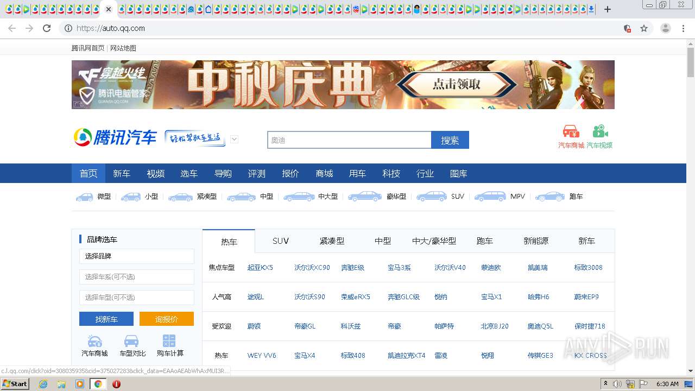Screen dimensions: 695x391
Task: Select the SUV car type icon
Action: 432,197
